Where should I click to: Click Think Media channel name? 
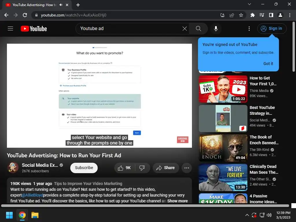(259, 90)
